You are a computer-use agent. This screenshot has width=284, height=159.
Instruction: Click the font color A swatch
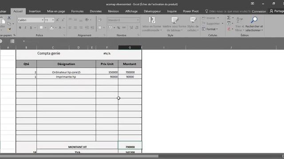(x=60, y=27)
